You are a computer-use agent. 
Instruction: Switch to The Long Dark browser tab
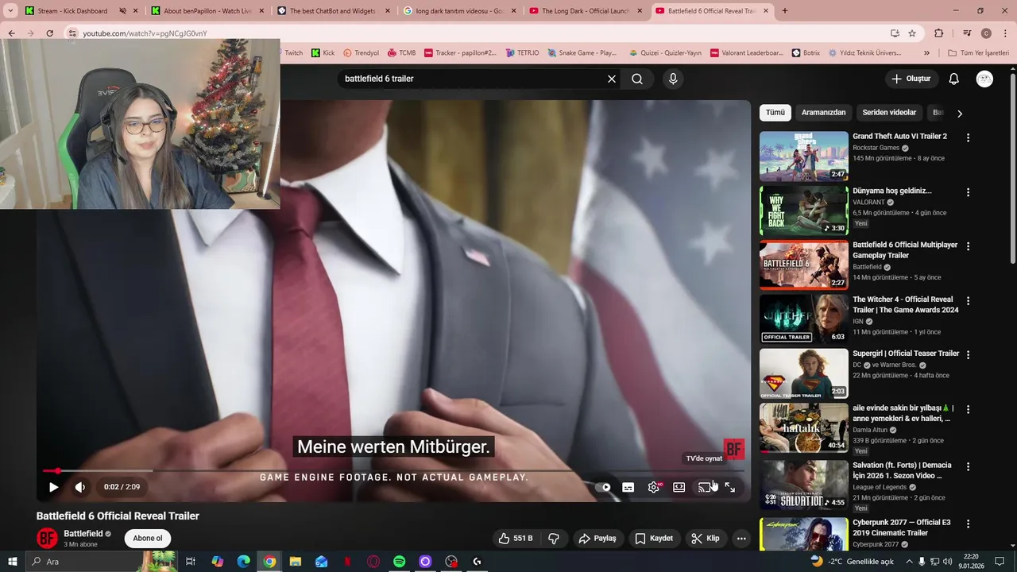pos(586,11)
